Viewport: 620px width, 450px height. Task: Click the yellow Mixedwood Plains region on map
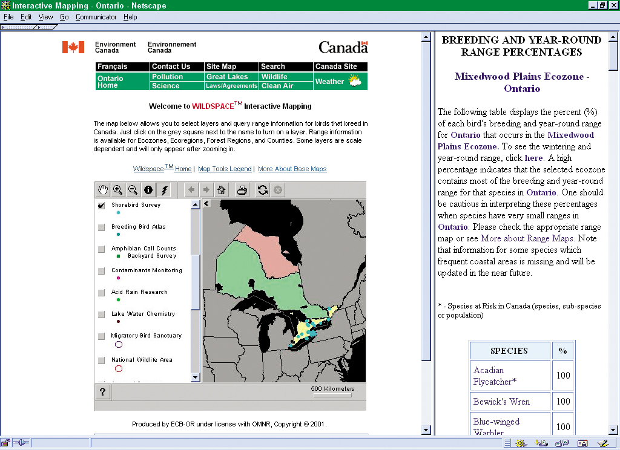[304, 328]
